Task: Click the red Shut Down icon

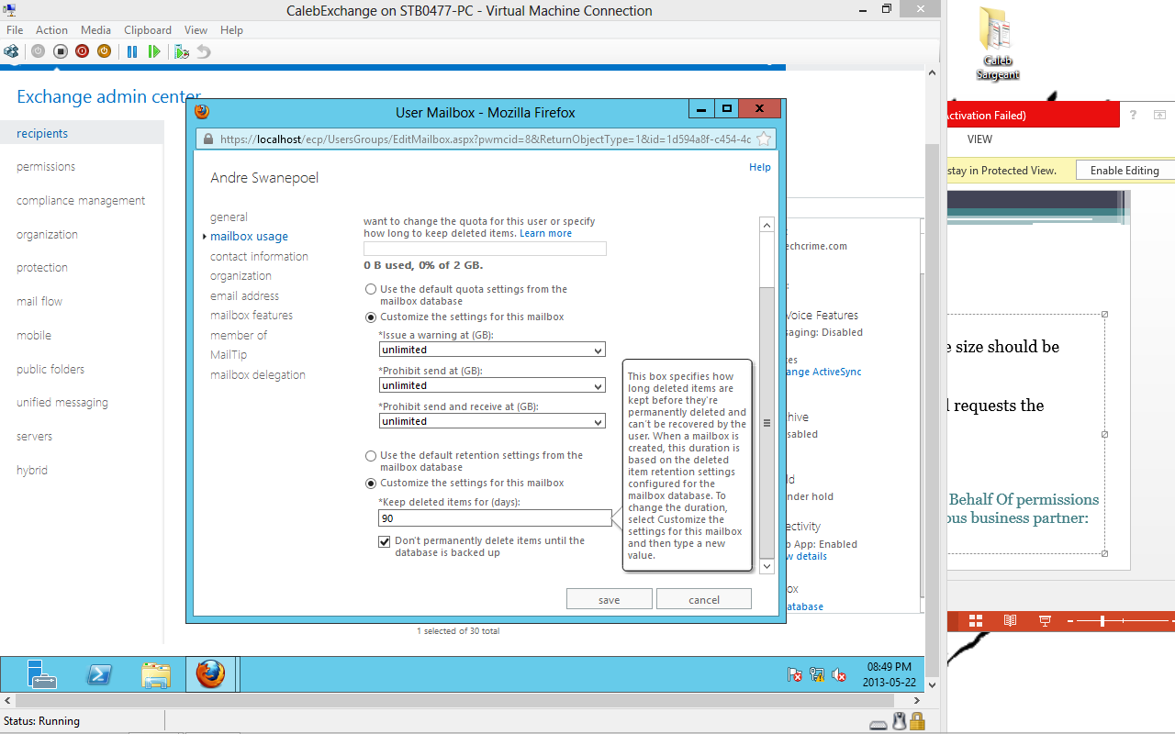Action: pos(82,51)
